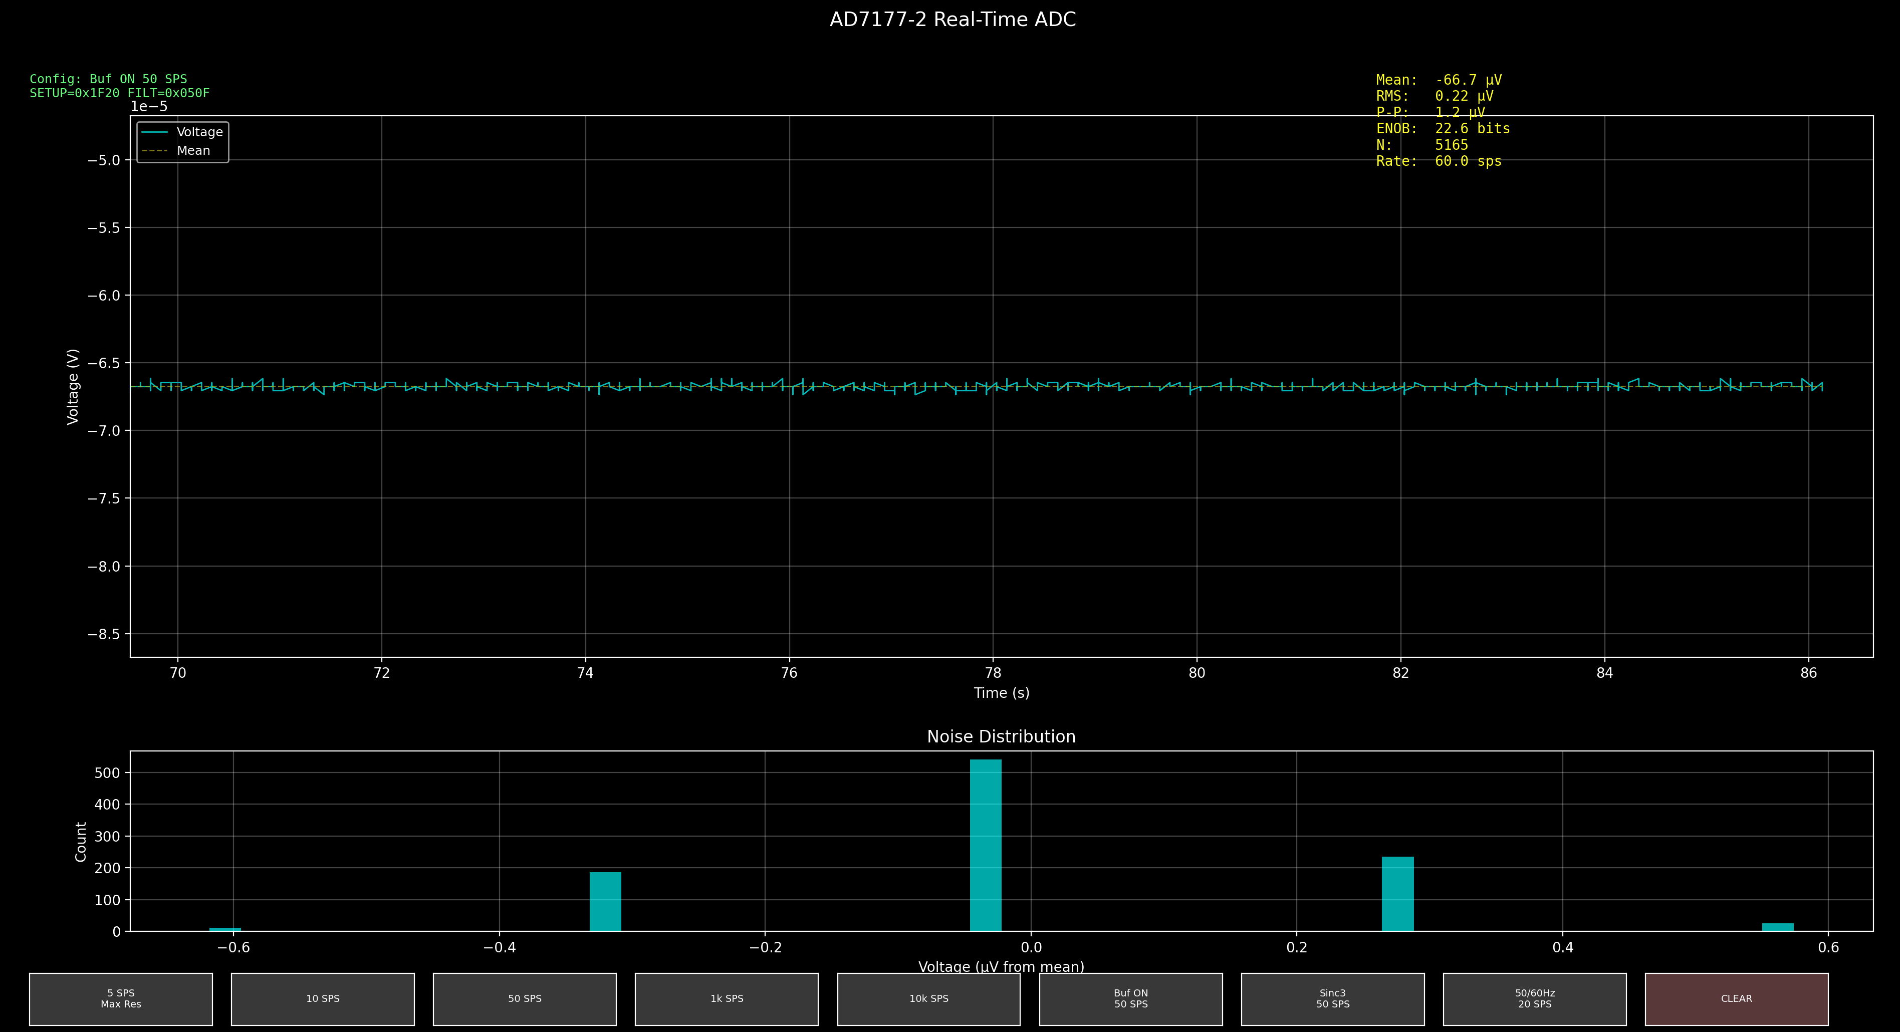Enable the Buf ON 50 SPS configuration
This screenshot has height=1032, width=1900.
(1131, 999)
